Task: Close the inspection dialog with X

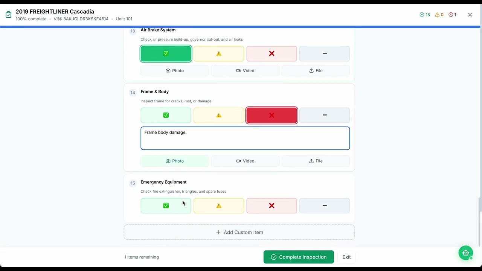Action: pyautogui.click(x=470, y=15)
